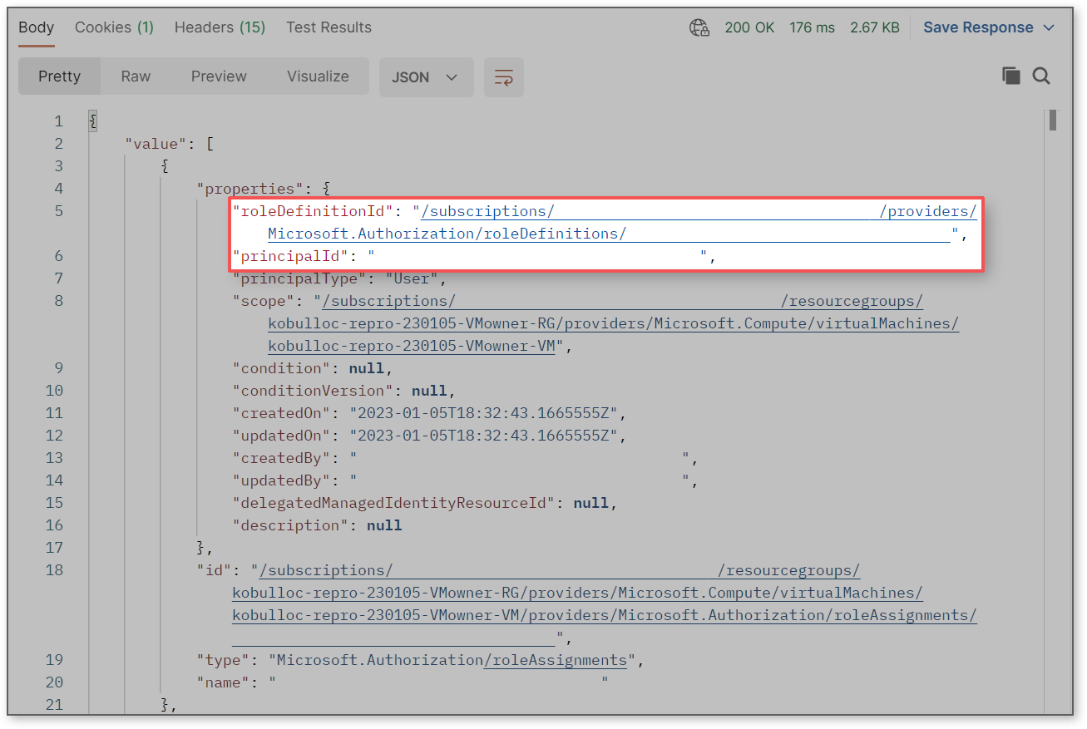The height and width of the screenshot is (729, 1087).
Task: Click the 2.67 KB response size
Action: tap(875, 27)
